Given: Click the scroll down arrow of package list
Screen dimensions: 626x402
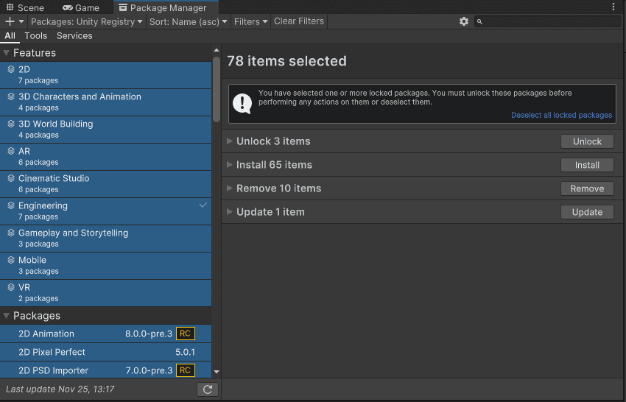Looking at the screenshot, I should coord(217,372).
